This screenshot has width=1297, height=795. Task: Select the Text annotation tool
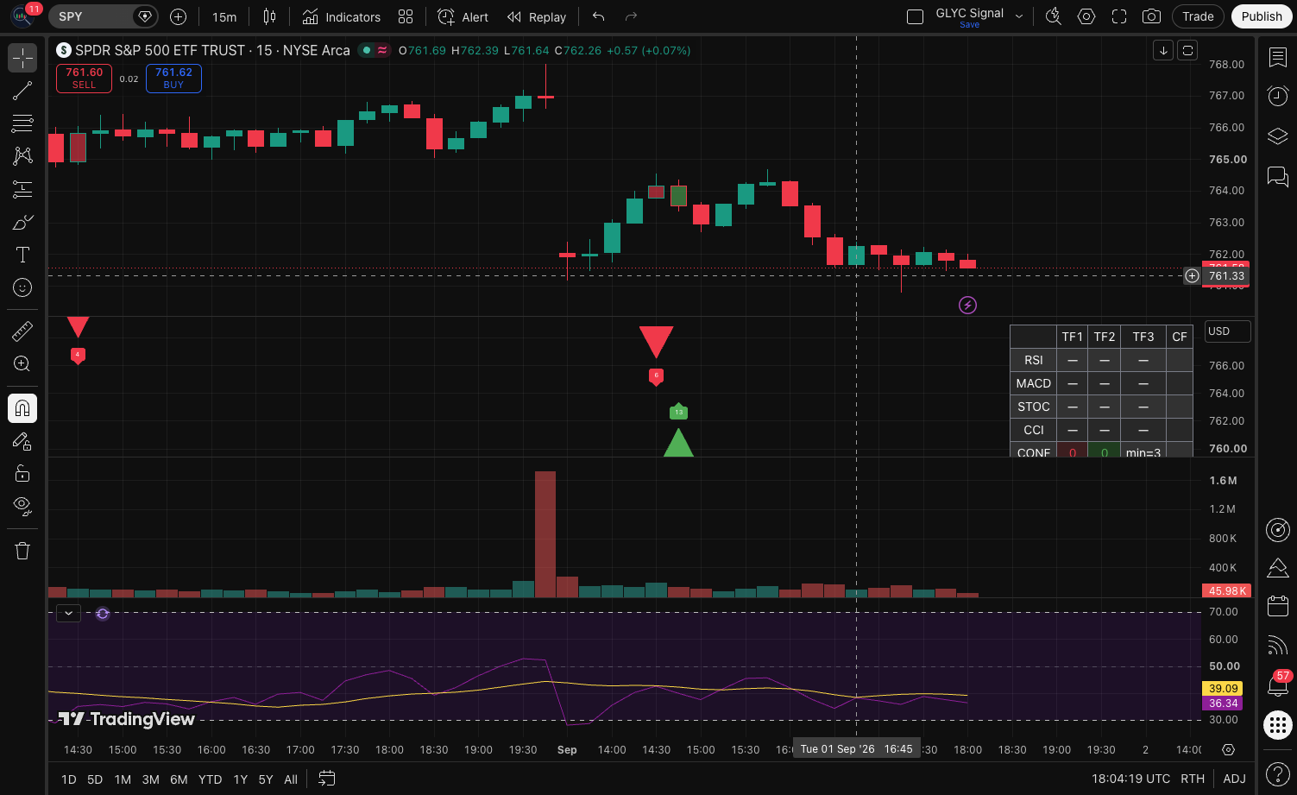point(22,255)
